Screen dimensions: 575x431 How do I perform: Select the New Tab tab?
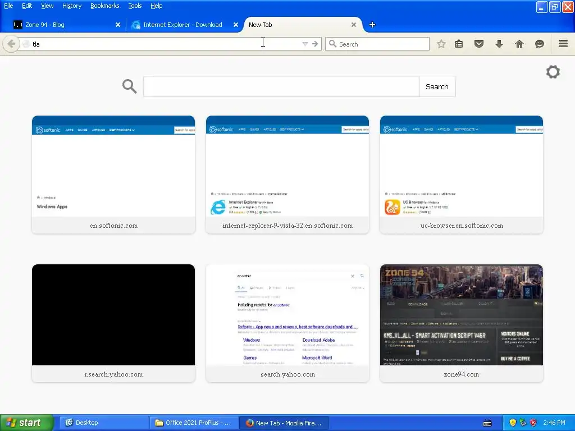pos(303,25)
